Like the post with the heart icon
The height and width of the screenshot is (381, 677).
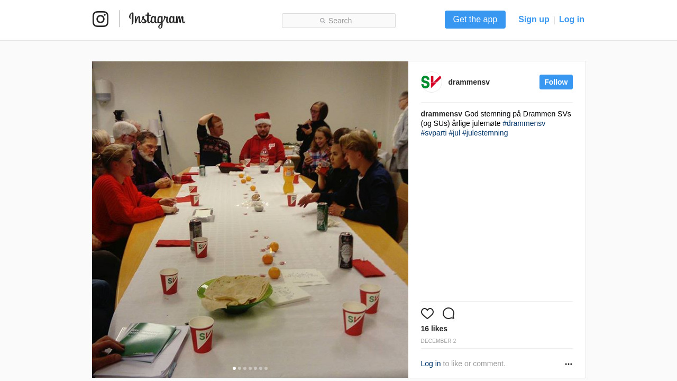[427, 313]
